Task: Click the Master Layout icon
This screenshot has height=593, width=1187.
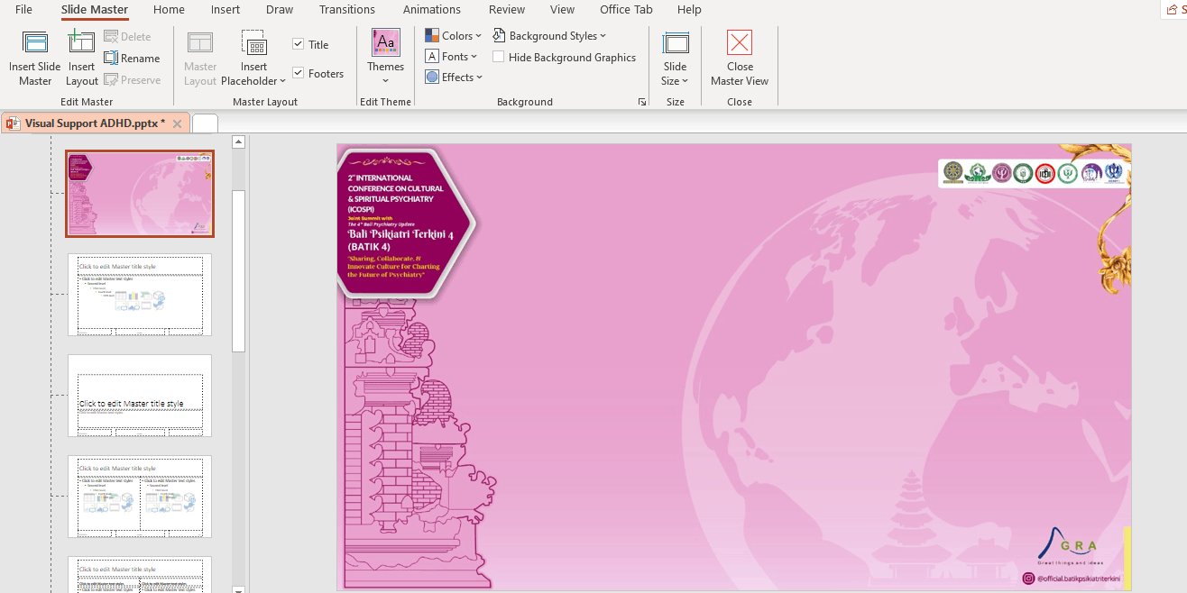Action: (200, 42)
